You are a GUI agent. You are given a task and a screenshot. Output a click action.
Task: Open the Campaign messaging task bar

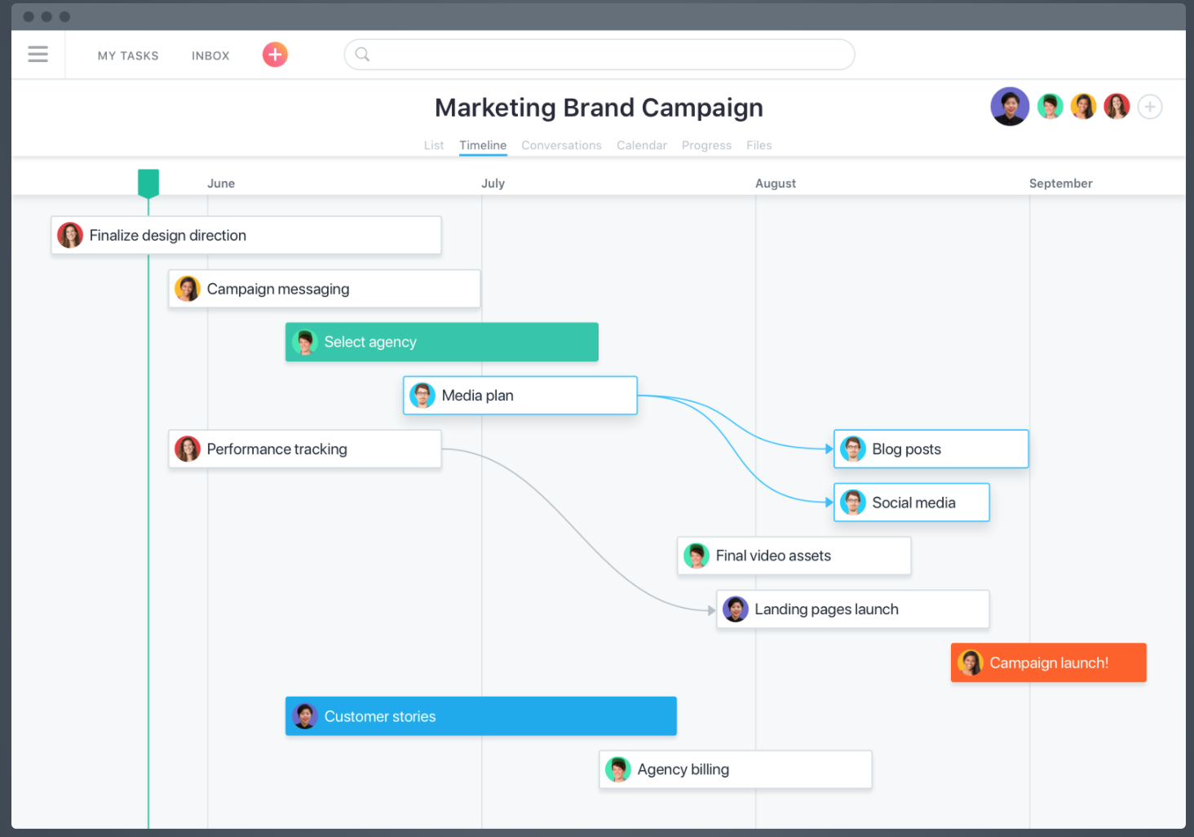325,289
